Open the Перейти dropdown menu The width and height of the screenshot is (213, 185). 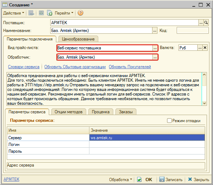pos(64,13)
